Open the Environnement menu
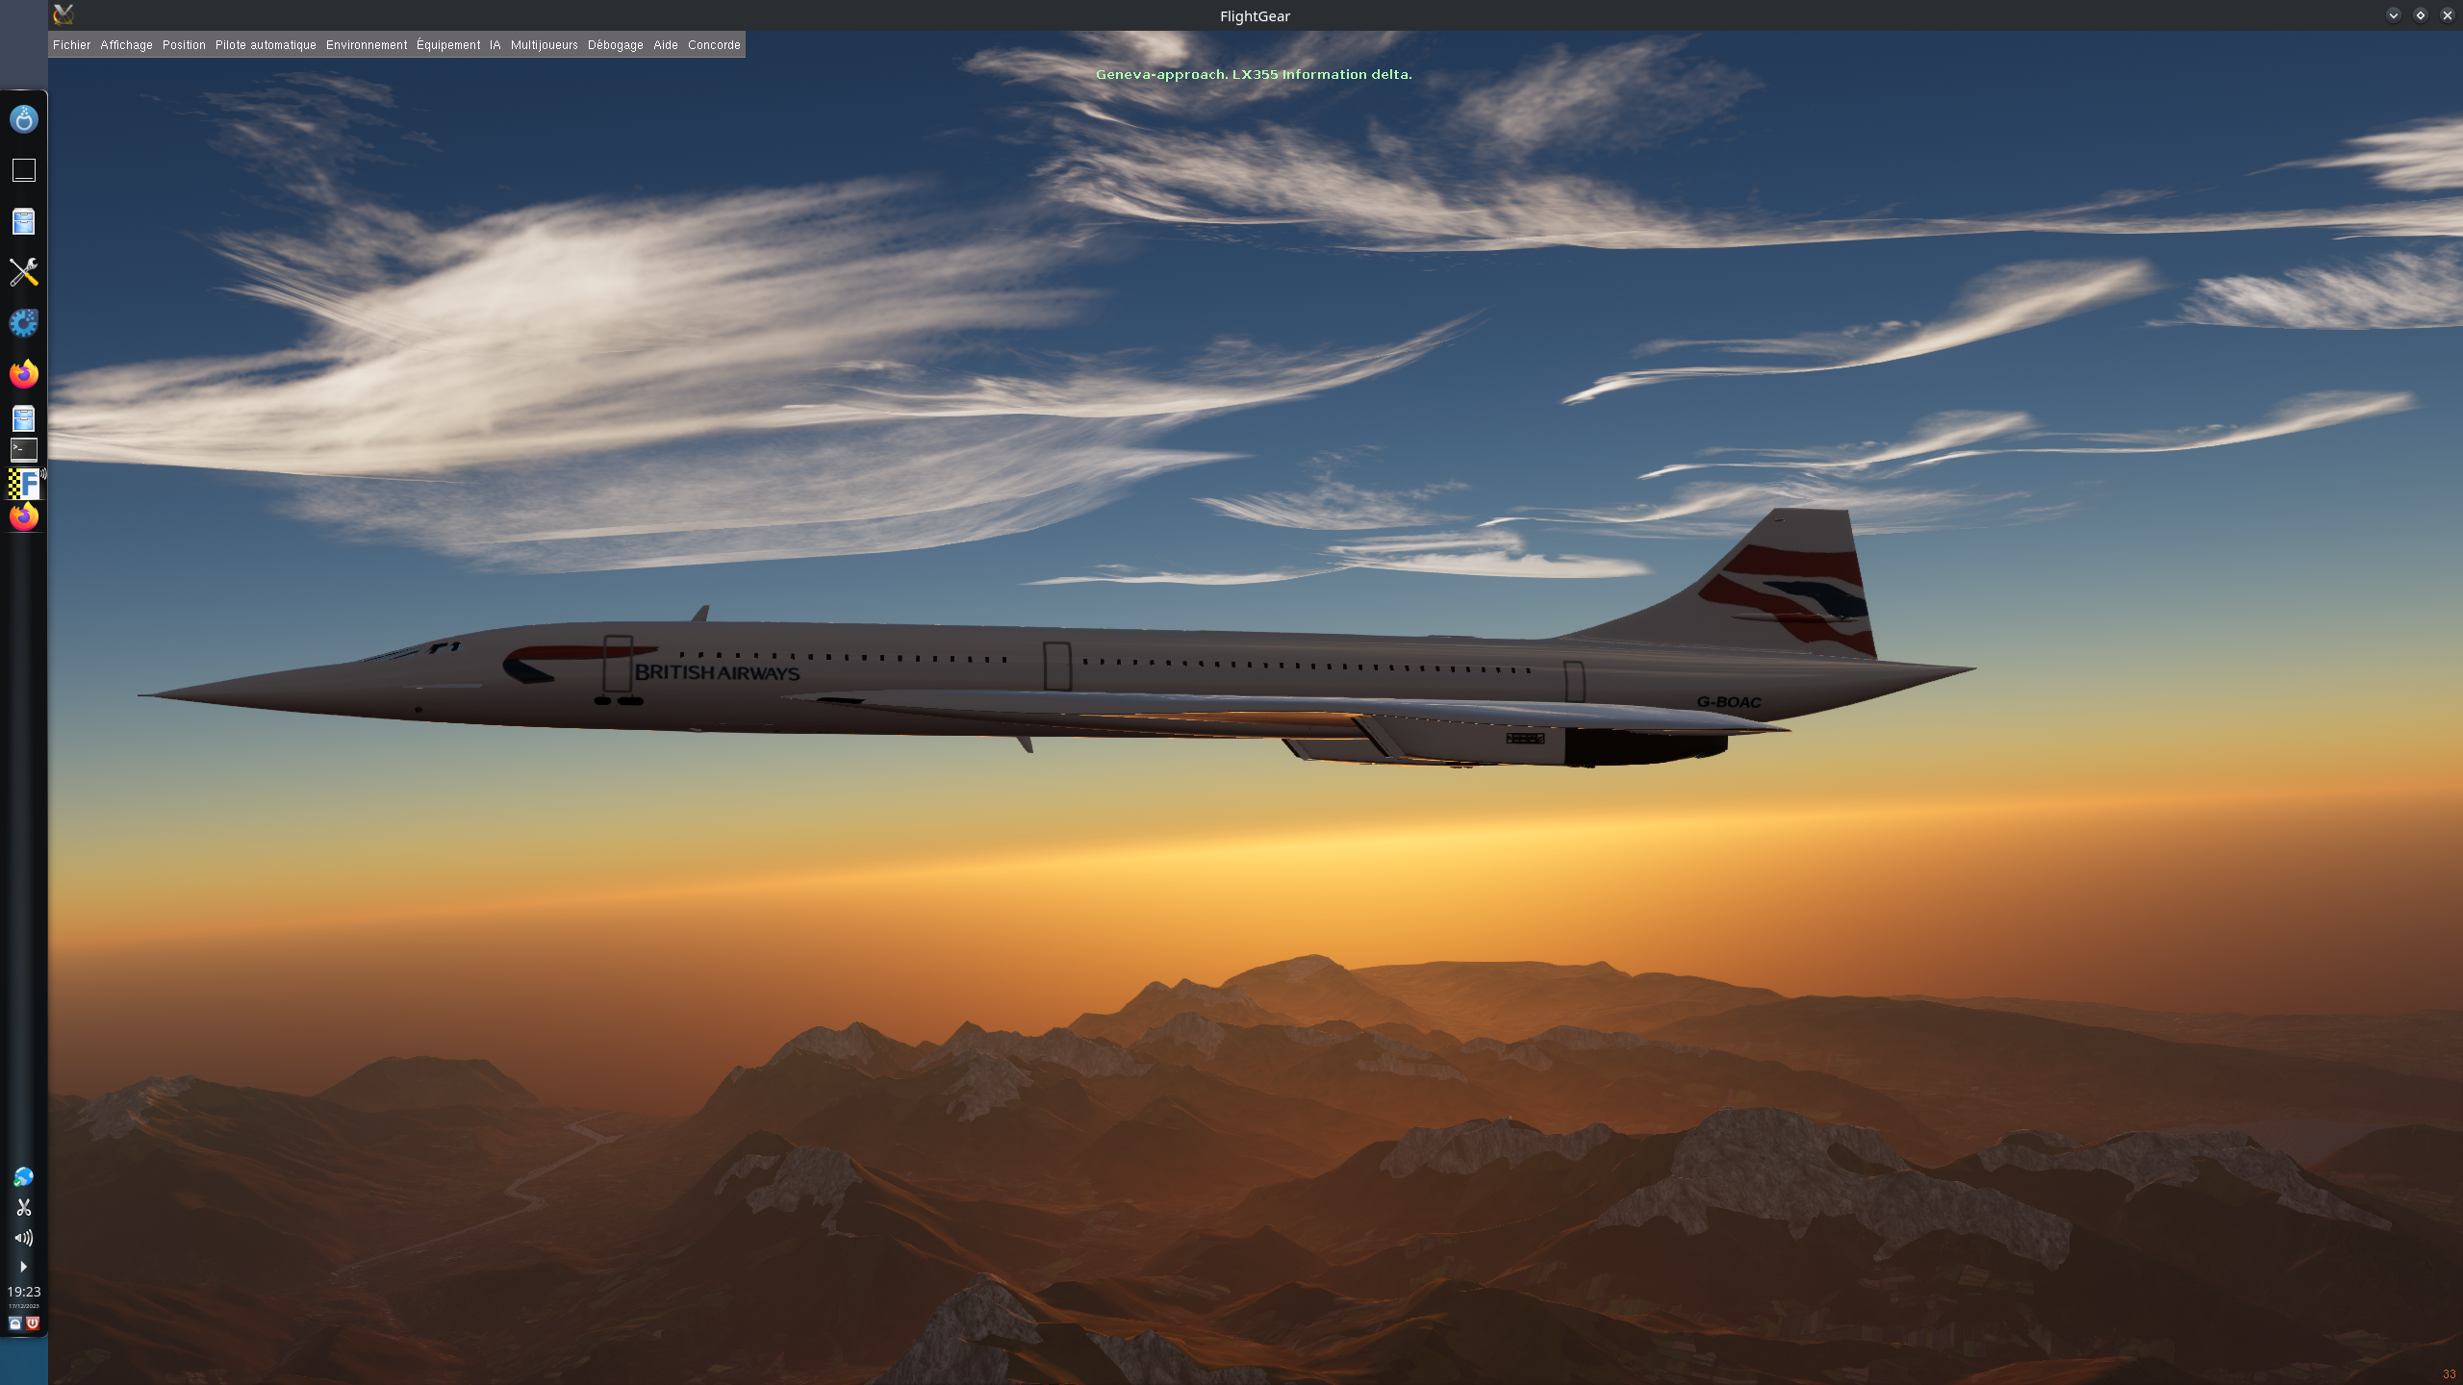The image size is (2463, 1385). 367,45
